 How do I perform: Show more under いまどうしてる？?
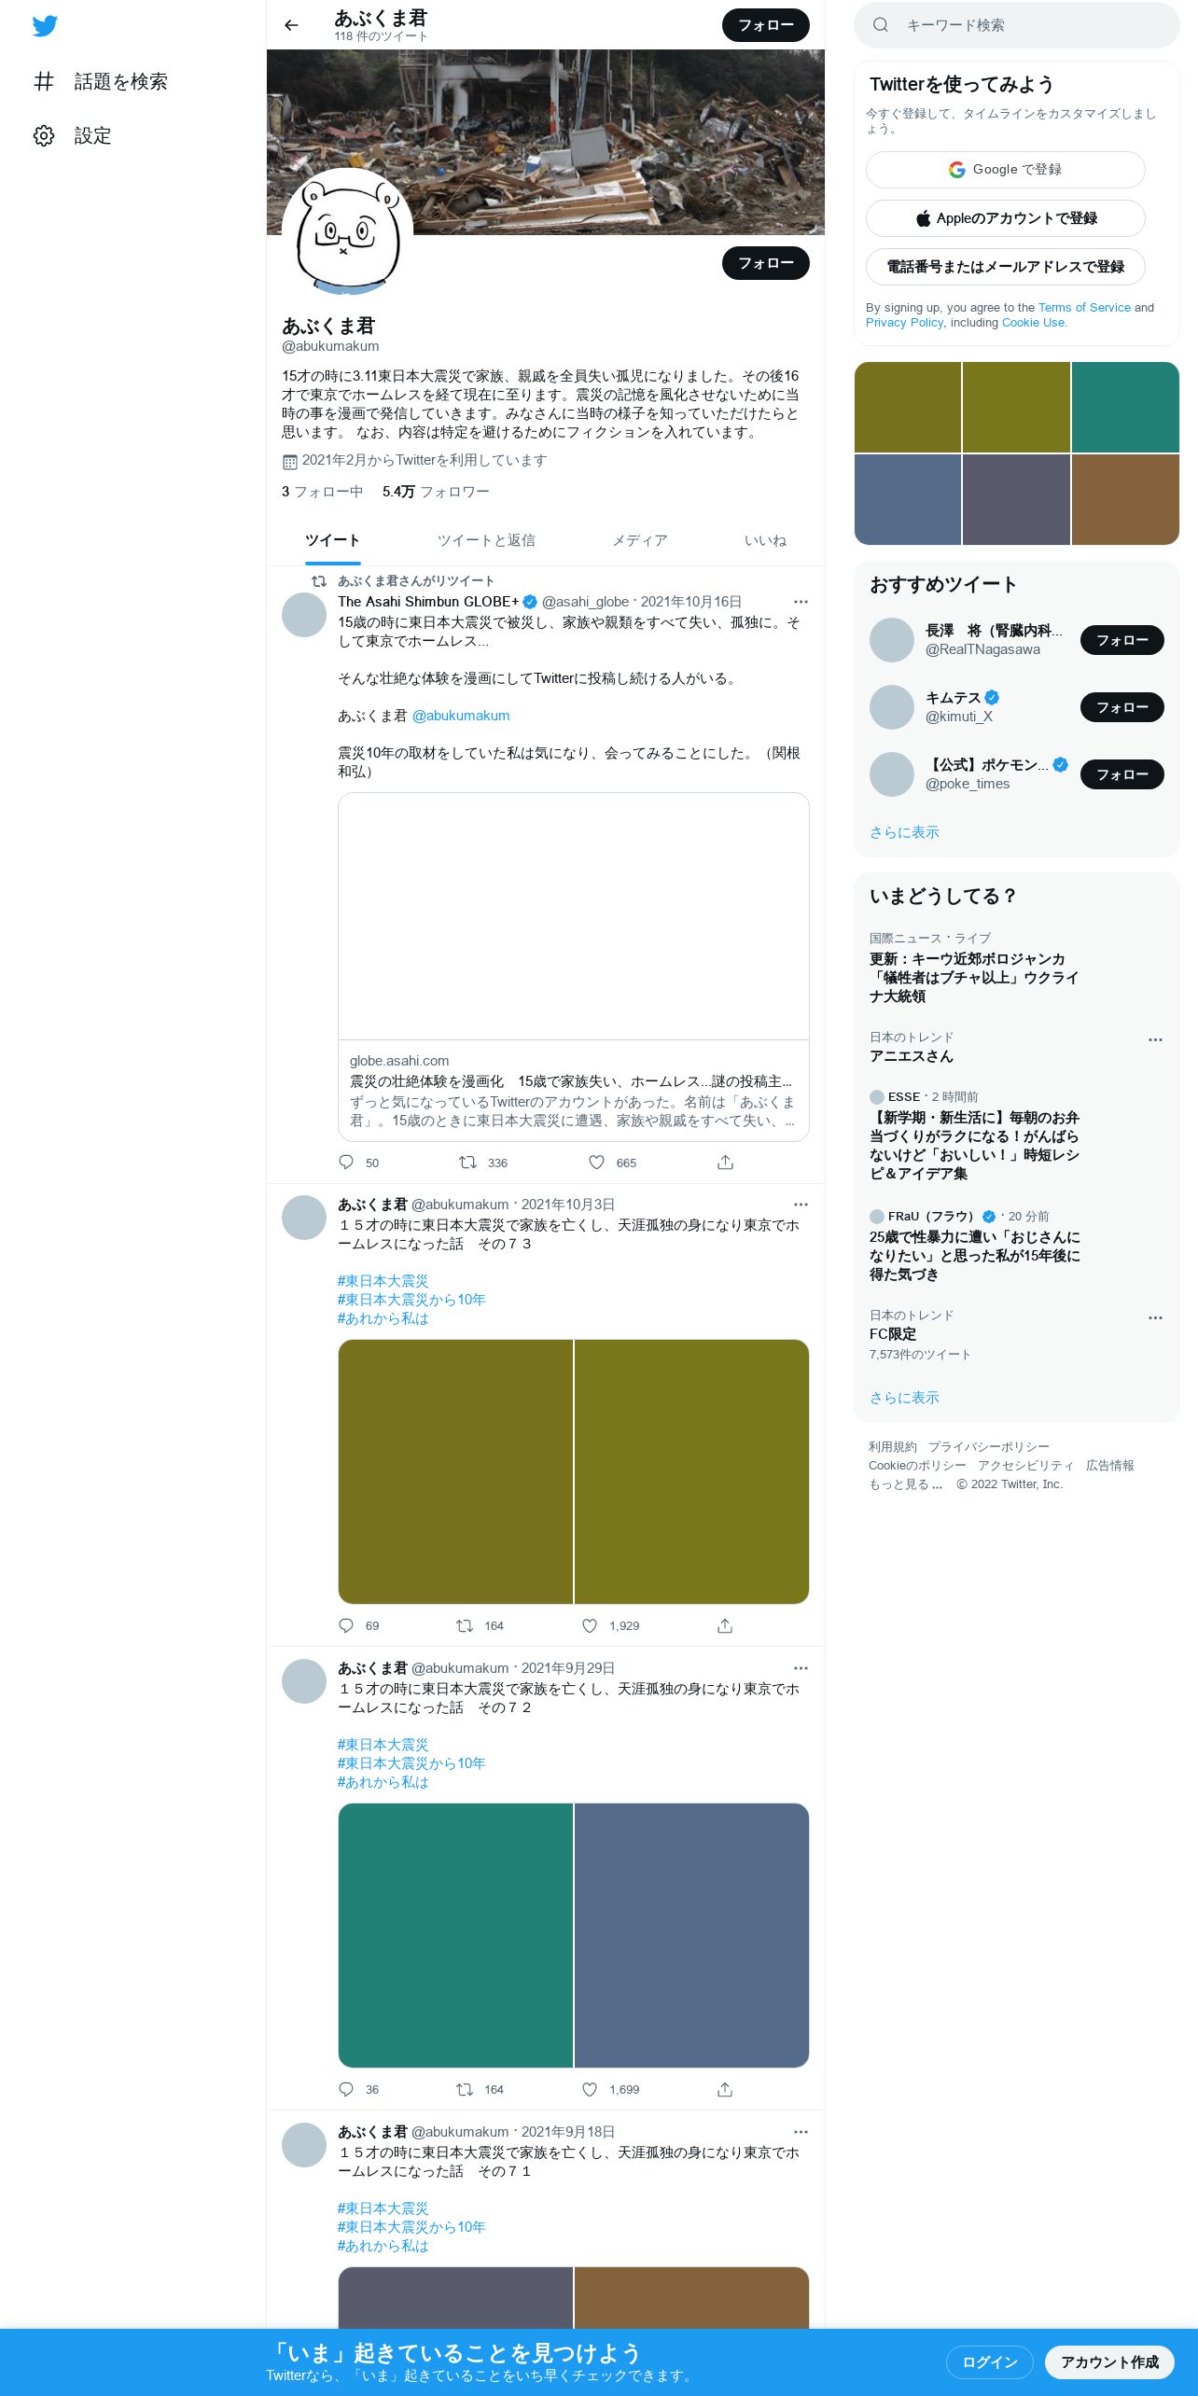coord(904,1398)
